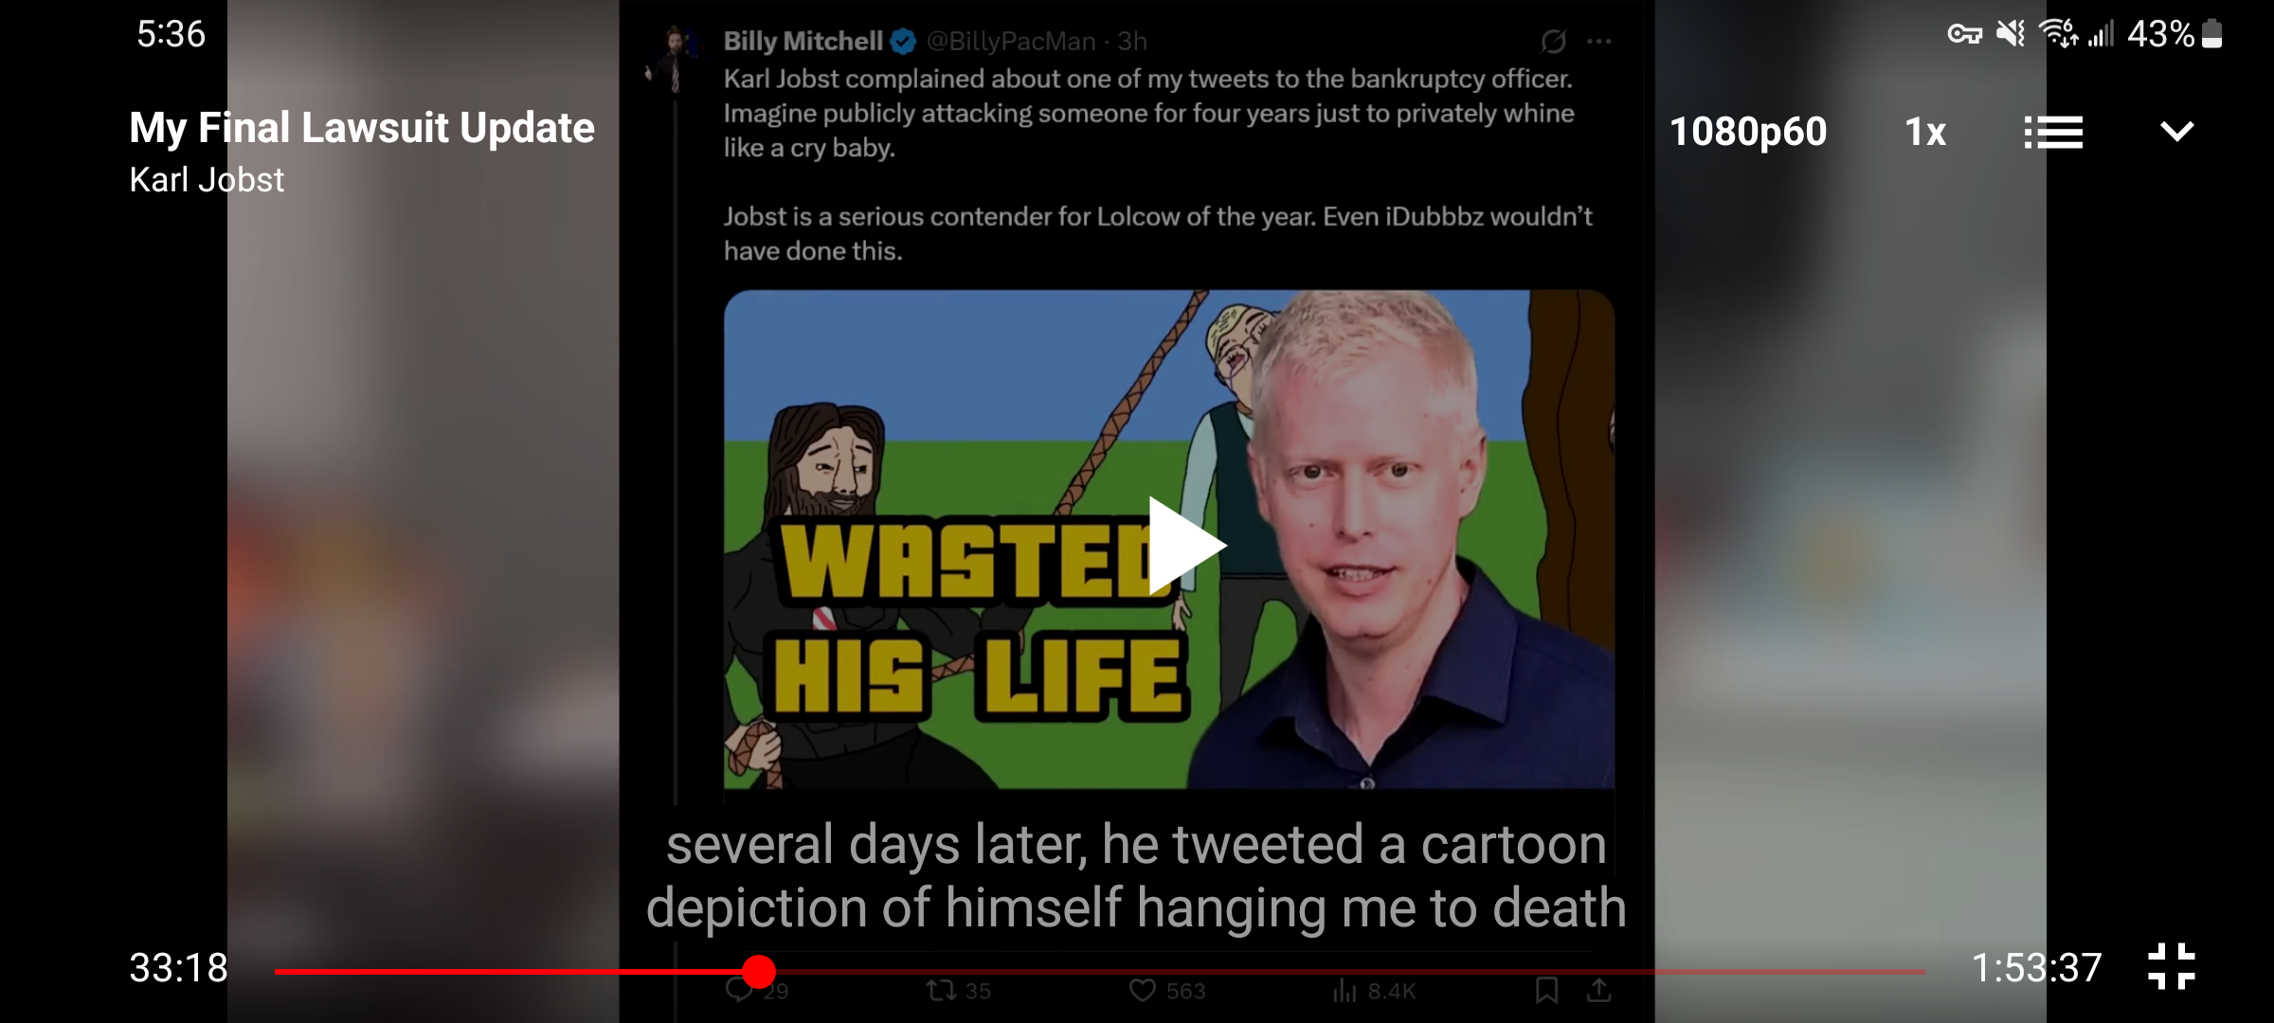This screenshot has width=2274, height=1023.
Task: Tap the subtitle caption text
Action: point(1137,875)
